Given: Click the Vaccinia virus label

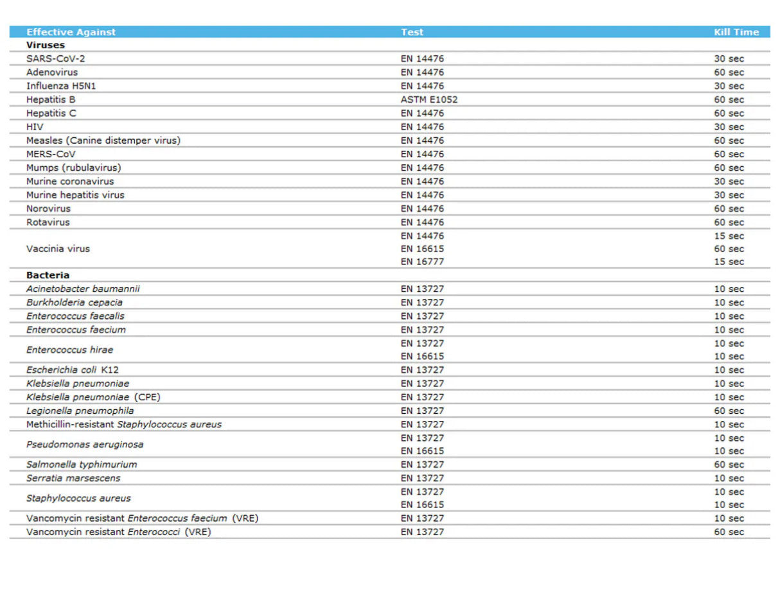Looking at the screenshot, I should [58, 249].
